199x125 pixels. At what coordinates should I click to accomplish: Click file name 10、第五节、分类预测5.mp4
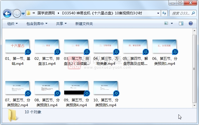[x=106, y=103]
